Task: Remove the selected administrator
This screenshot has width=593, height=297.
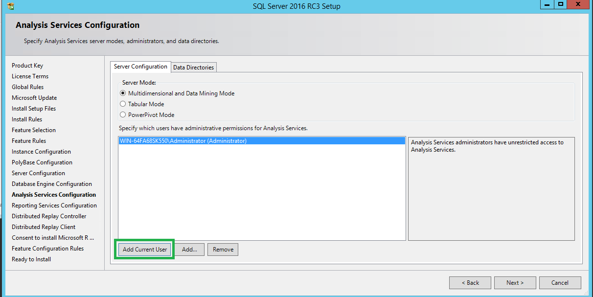Action: pos(223,250)
